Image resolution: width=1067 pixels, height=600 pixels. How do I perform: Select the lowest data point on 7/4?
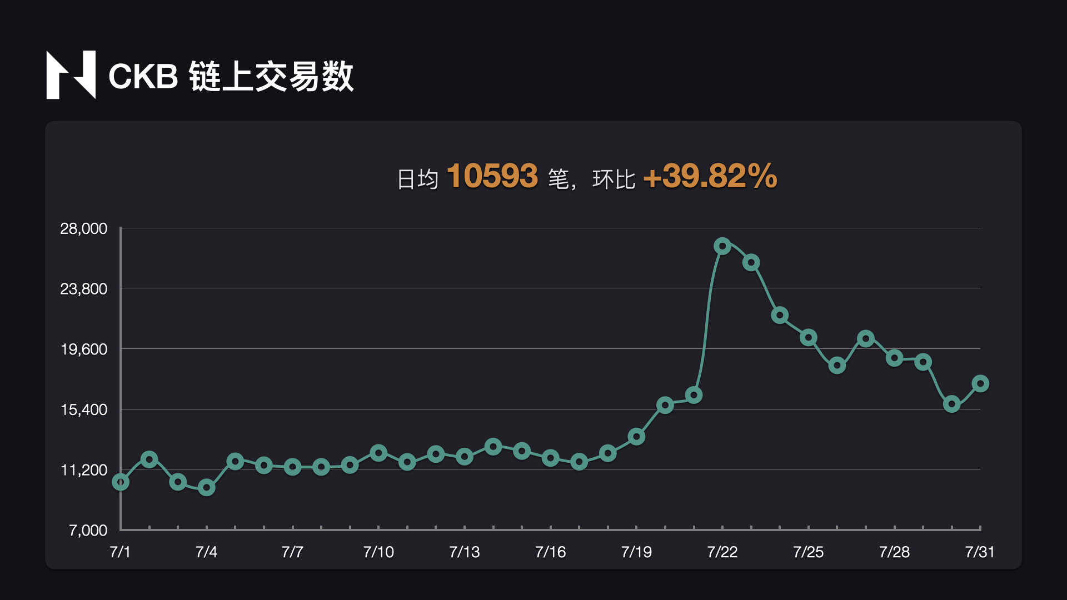tap(207, 488)
